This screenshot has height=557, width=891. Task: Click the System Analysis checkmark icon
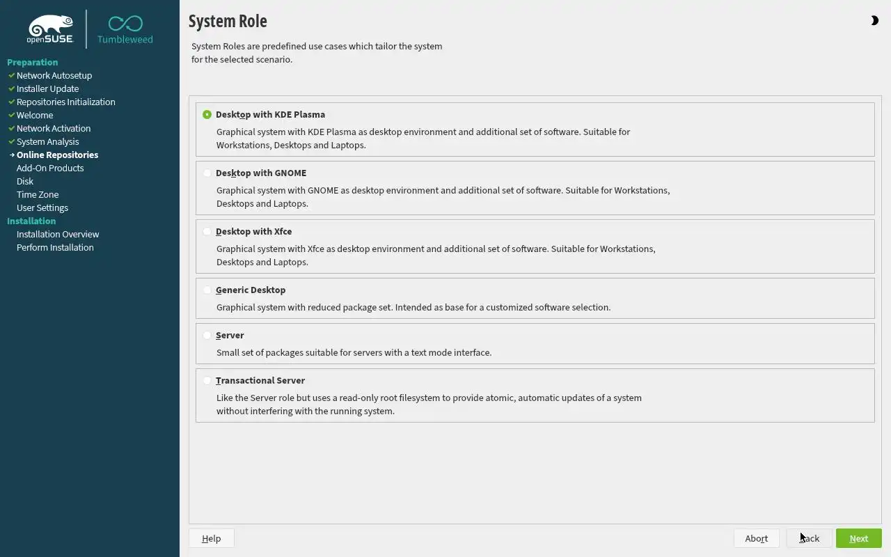(x=11, y=141)
